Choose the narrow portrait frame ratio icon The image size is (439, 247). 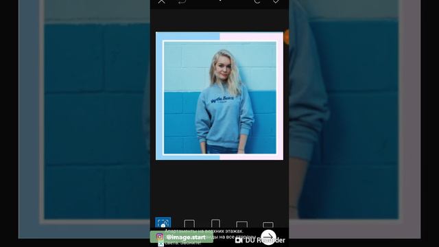click(x=215, y=224)
